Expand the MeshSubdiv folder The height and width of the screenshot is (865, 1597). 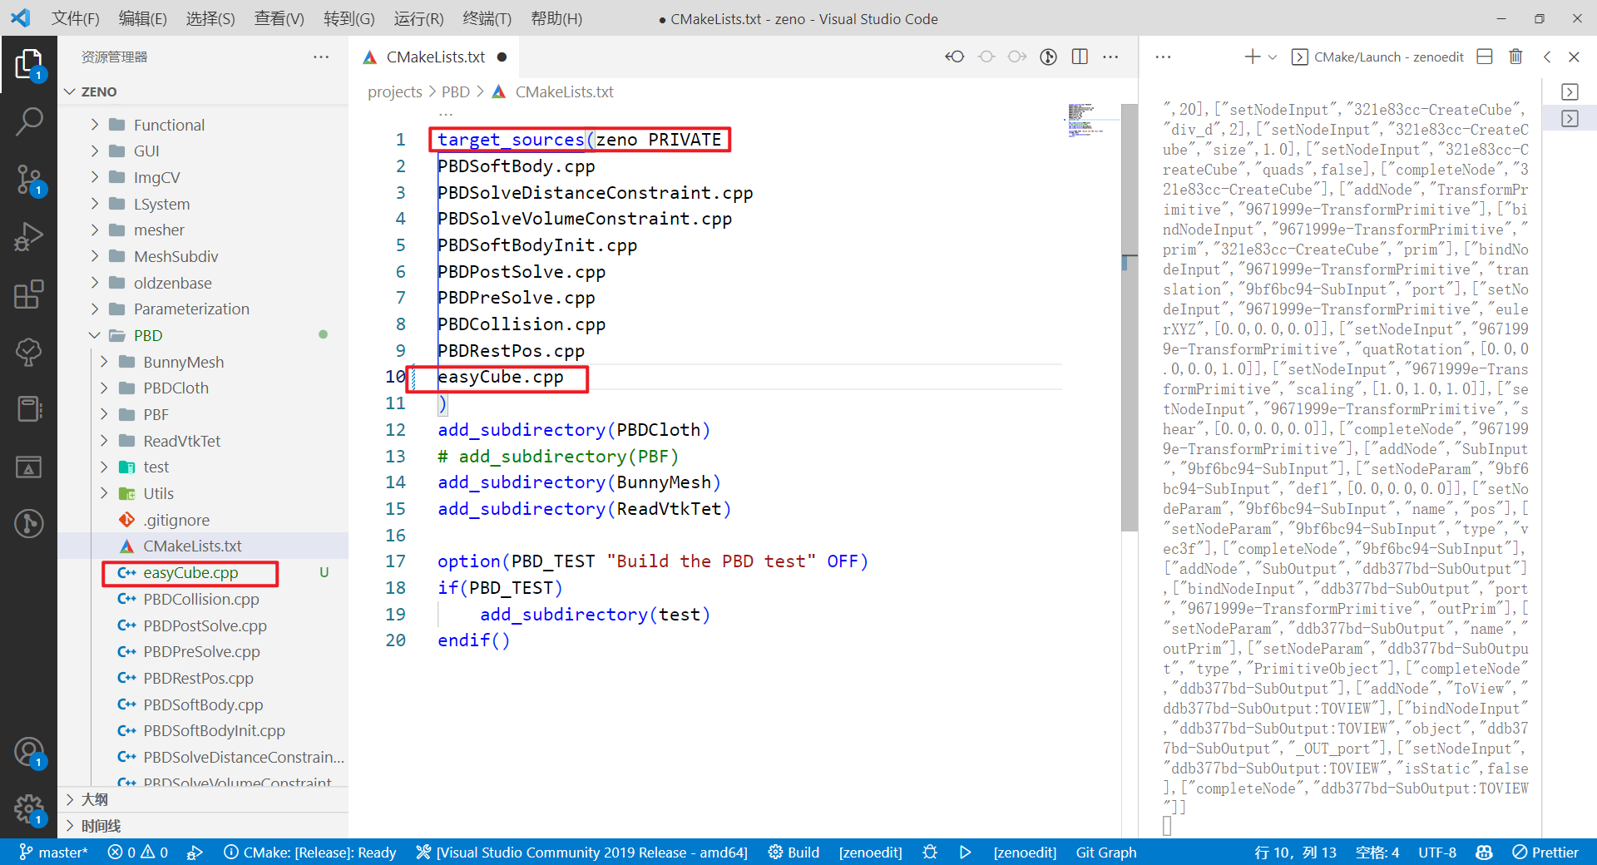(x=205, y=256)
